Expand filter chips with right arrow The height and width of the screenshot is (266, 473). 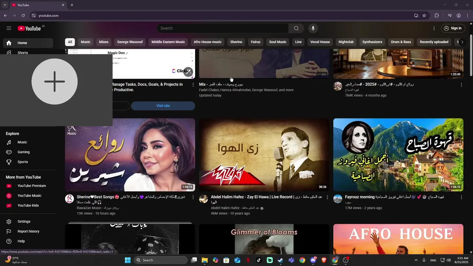462,42
